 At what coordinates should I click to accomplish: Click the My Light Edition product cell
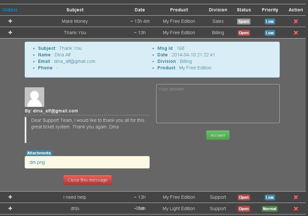pyautogui.click(x=179, y=209)
